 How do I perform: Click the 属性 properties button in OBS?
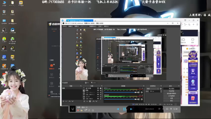[x=87, y=83]
